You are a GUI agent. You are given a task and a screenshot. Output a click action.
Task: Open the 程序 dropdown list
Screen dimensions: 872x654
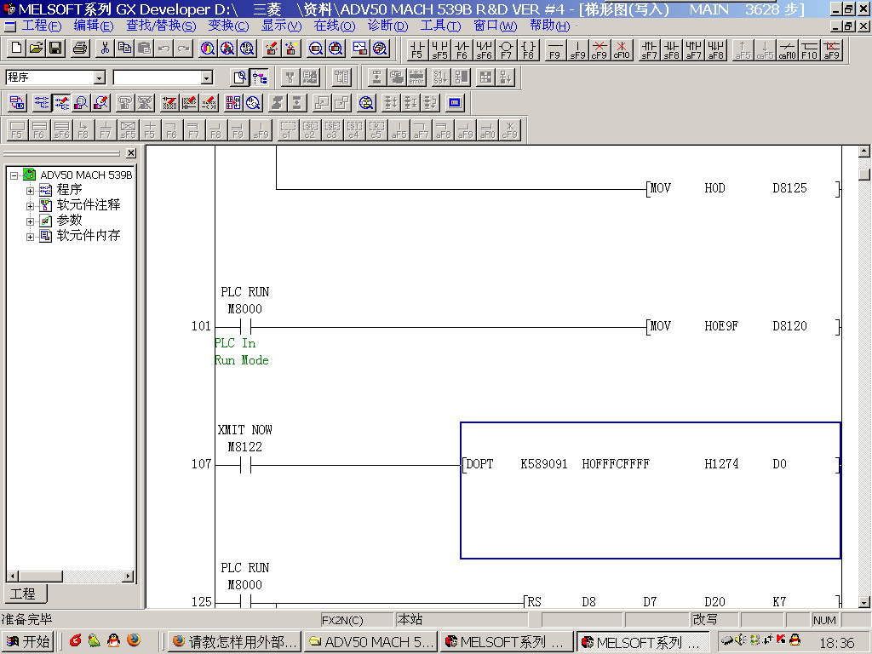[99, 77]
